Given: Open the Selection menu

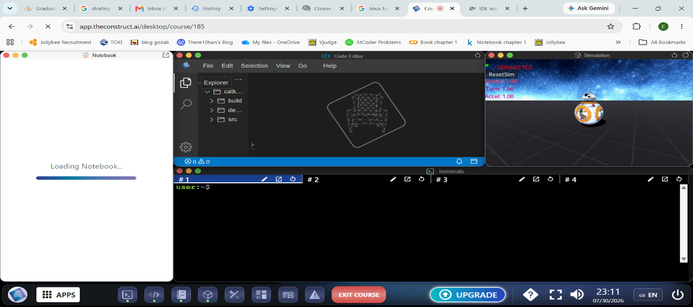Looking at the screenshot, I should coord(254,66).
